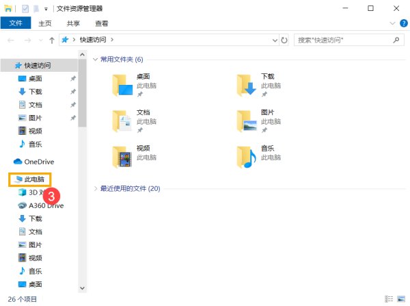Screen dimensions: 410x306
Task: Click the quick access star in address bar
Action: click(x=65, y=40)
